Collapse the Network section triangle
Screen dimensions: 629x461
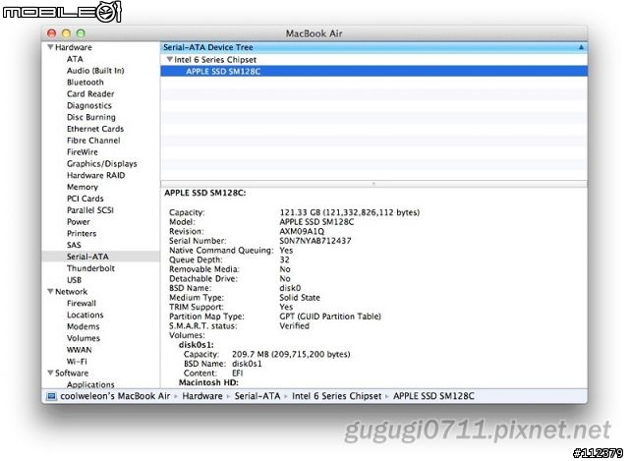click(50, 291)
